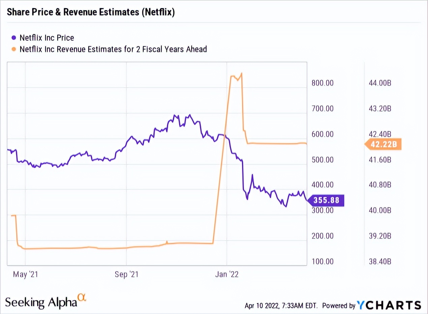Click the 42.40B revenue axis label
428x314 pixels.
click(x=379, y=134)
